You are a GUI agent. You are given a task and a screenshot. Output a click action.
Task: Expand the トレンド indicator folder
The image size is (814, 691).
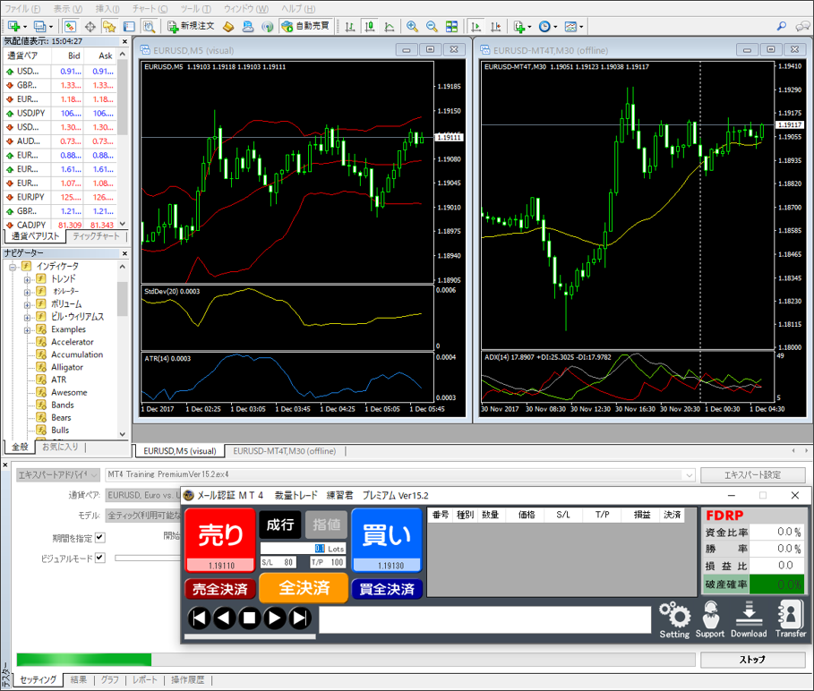(x=28, y=279)
